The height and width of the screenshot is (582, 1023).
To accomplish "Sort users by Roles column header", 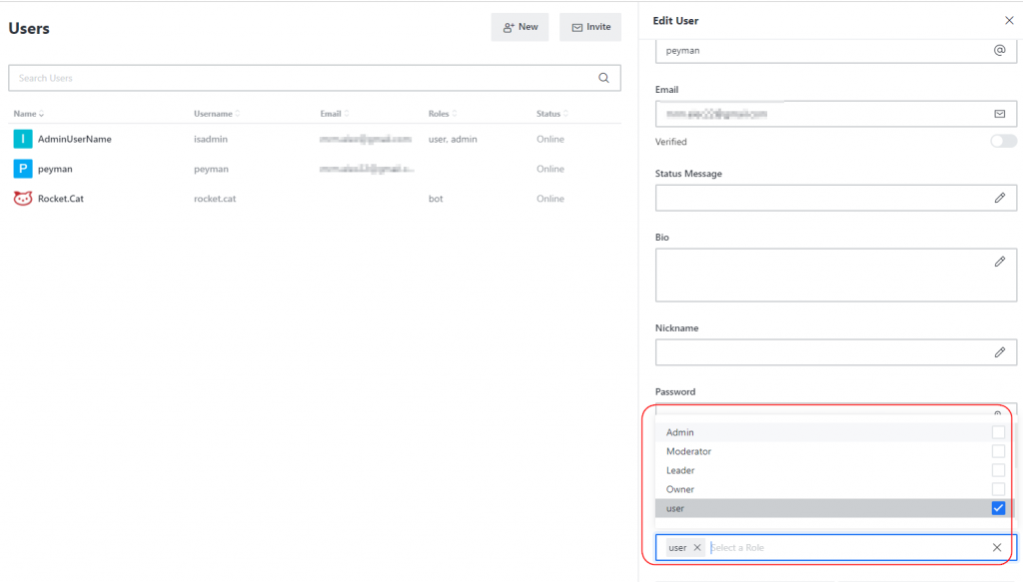I will click(440, 114).
